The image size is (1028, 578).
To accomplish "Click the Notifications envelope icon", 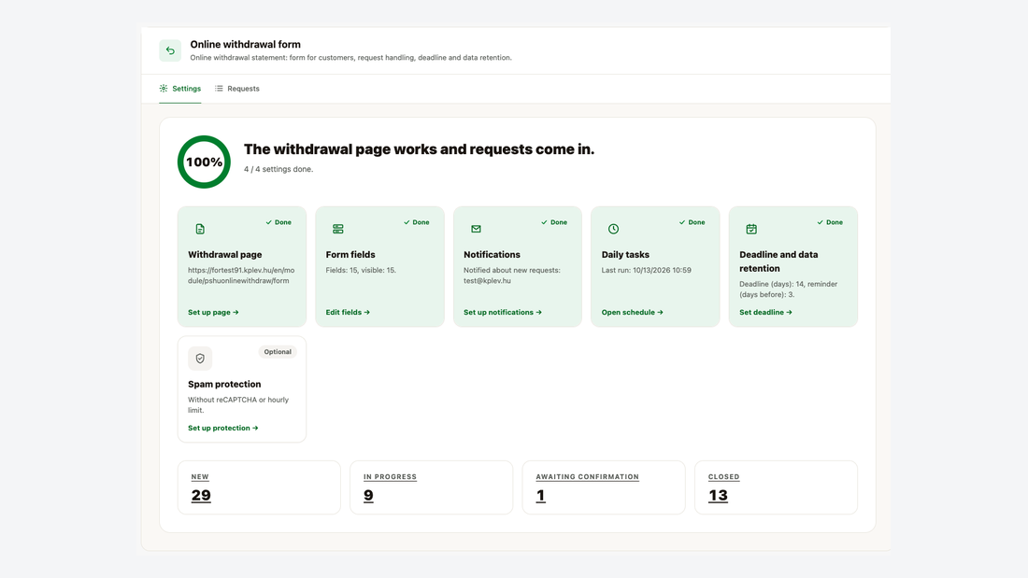I will click(476, 229).
